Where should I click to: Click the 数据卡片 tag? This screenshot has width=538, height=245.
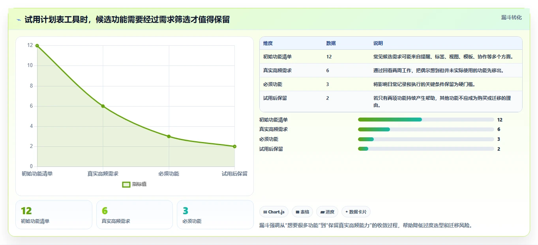(x=356, y=212)
